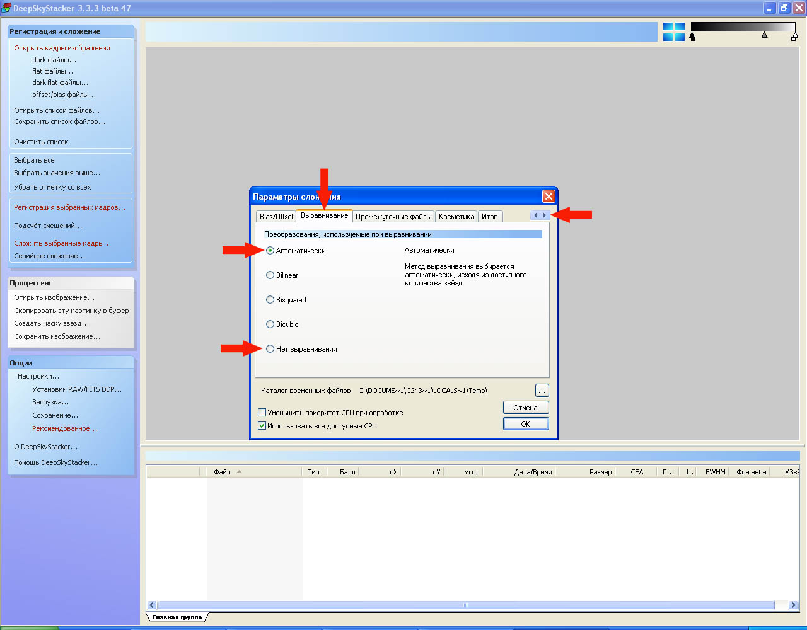Click the browse button for the temp folder
Viewport: 807px width, 630px height.
(542, 391)
